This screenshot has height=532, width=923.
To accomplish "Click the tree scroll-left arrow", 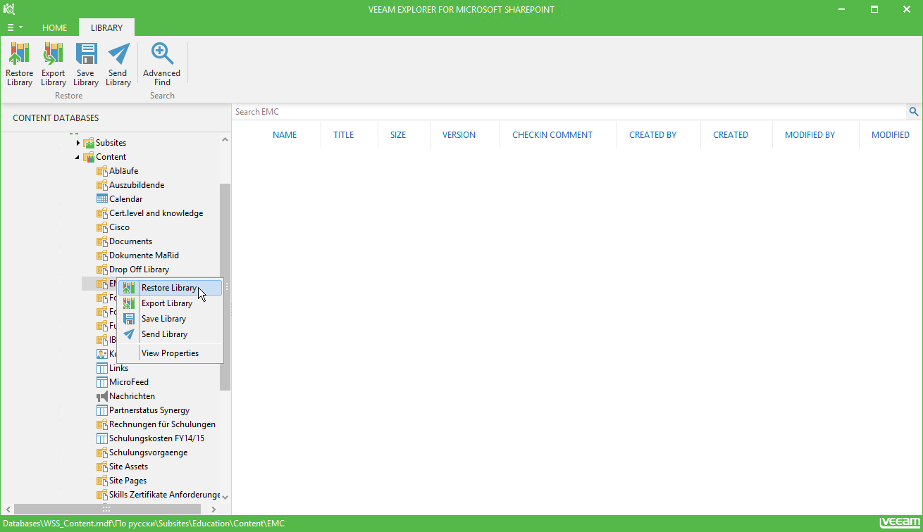I will click(6, 509).
